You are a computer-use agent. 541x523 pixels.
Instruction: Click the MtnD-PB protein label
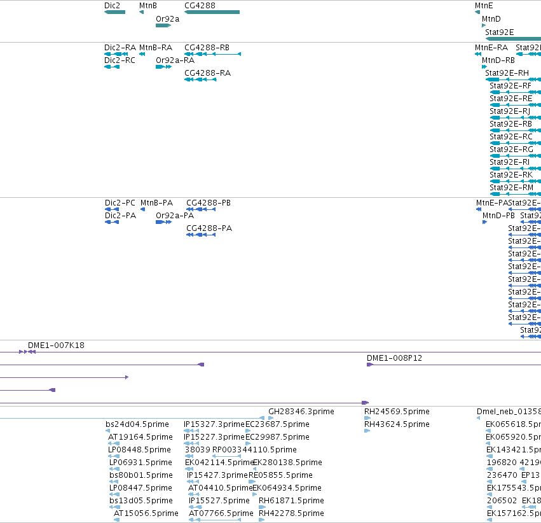click(x=498, y=216)
